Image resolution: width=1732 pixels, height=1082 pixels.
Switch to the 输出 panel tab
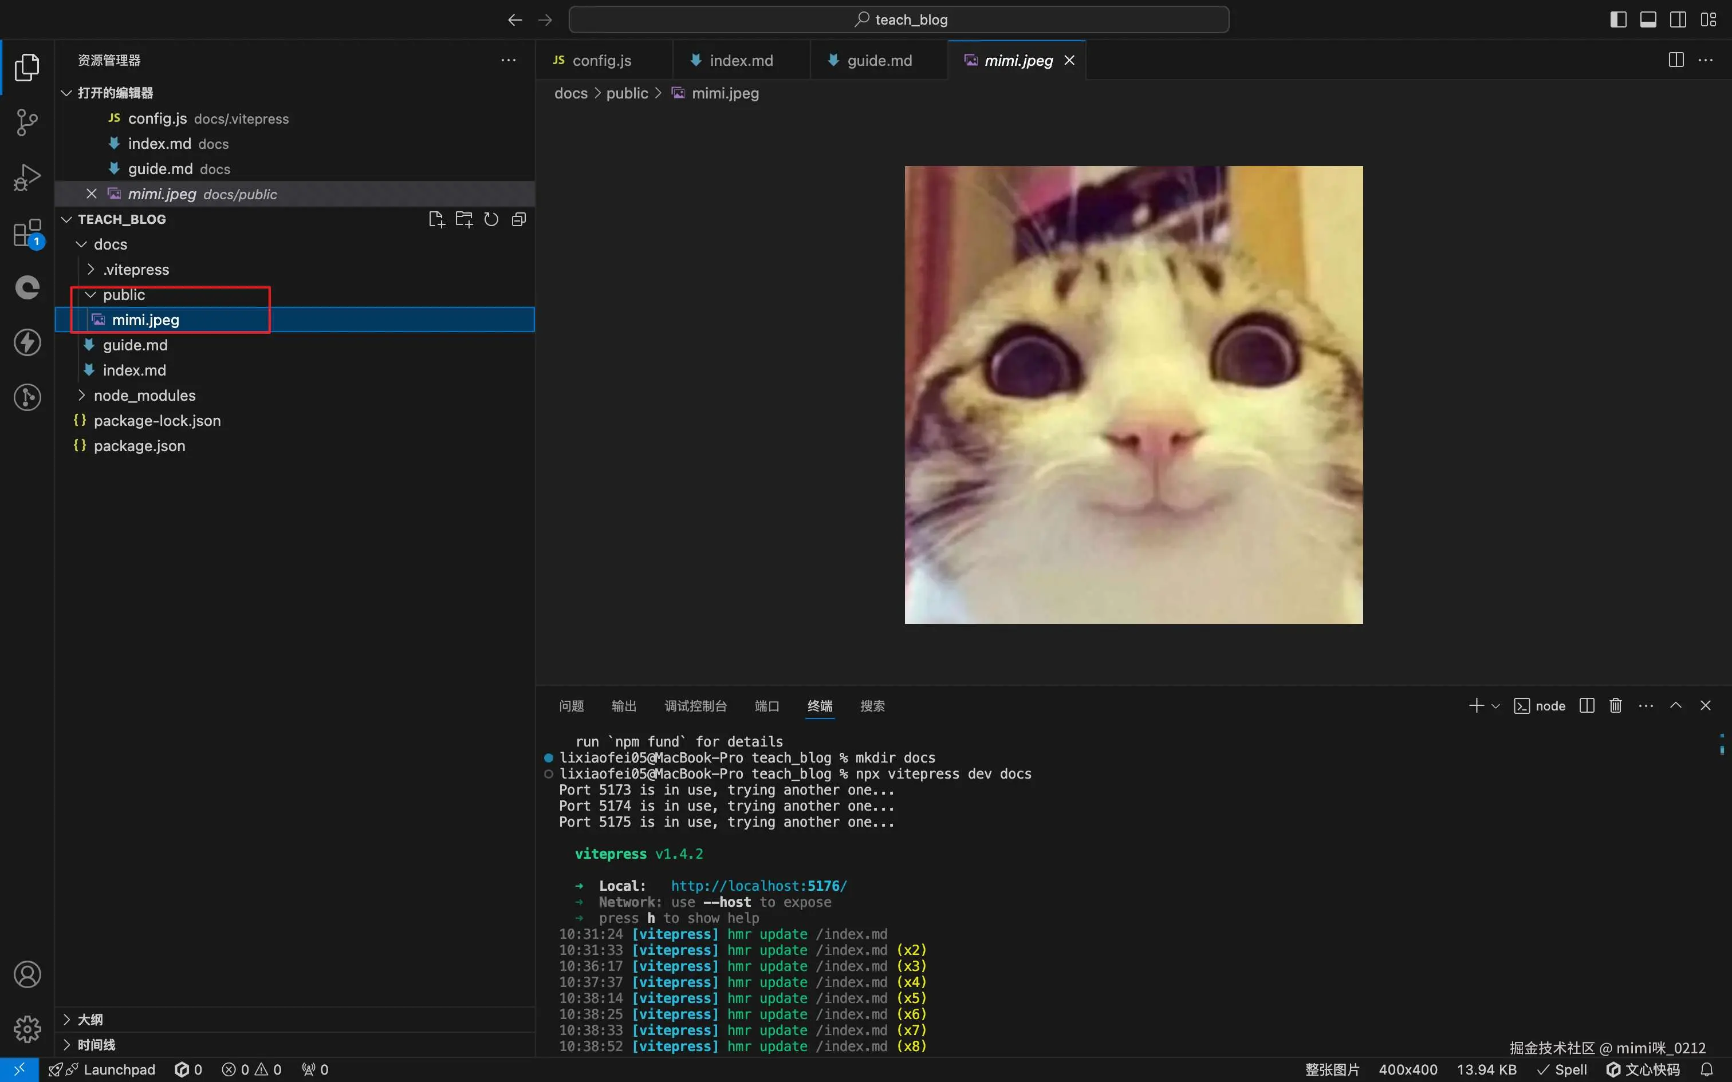(x=623, y=706)
